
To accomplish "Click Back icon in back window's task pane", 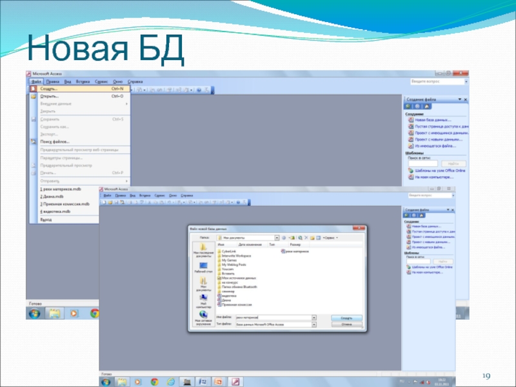I will click(x=408, y=106).
